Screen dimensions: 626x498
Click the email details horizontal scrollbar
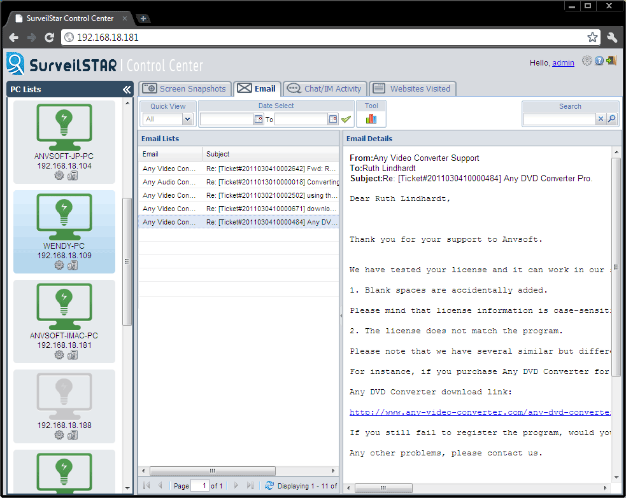(x=383, y=488)
